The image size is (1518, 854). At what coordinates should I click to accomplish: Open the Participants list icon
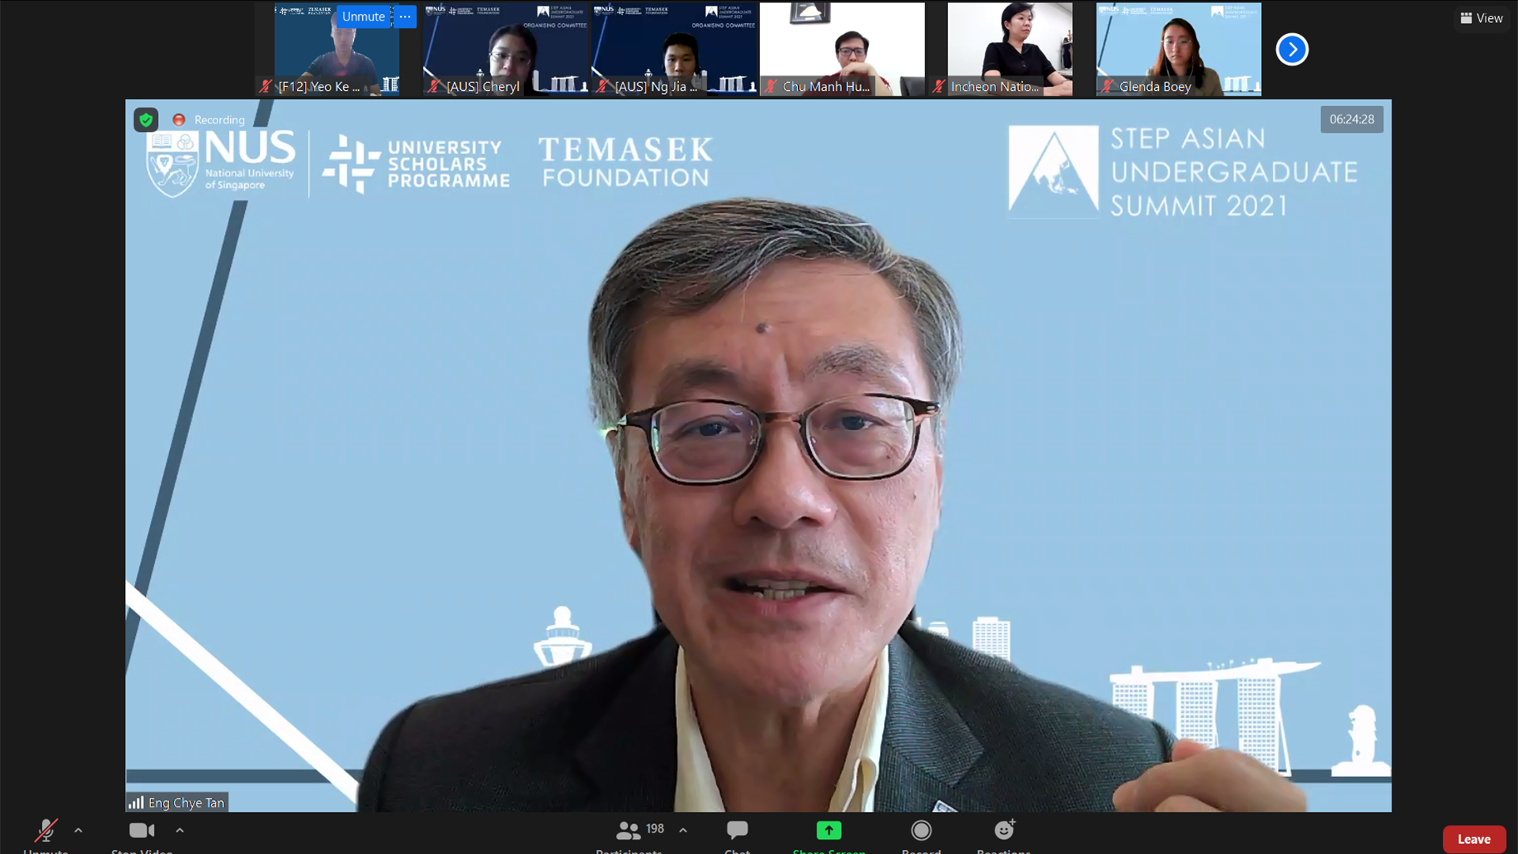pos(629,830)
